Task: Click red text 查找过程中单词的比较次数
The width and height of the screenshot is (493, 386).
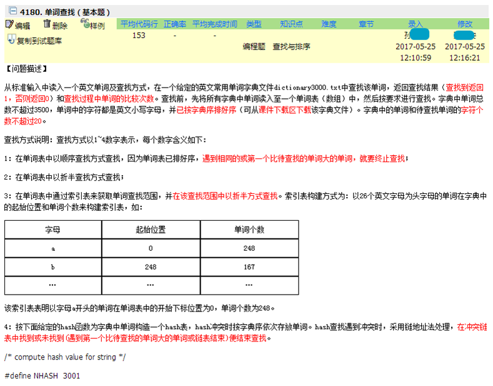Action: point(109,99)
